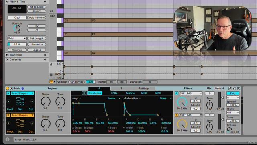
Task: Switch to engine B tab
Action: click(x=121, y=89)
